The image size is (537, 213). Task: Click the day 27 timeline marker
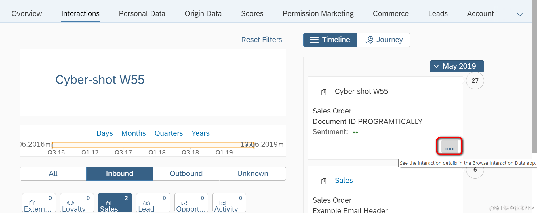(475, 81)
